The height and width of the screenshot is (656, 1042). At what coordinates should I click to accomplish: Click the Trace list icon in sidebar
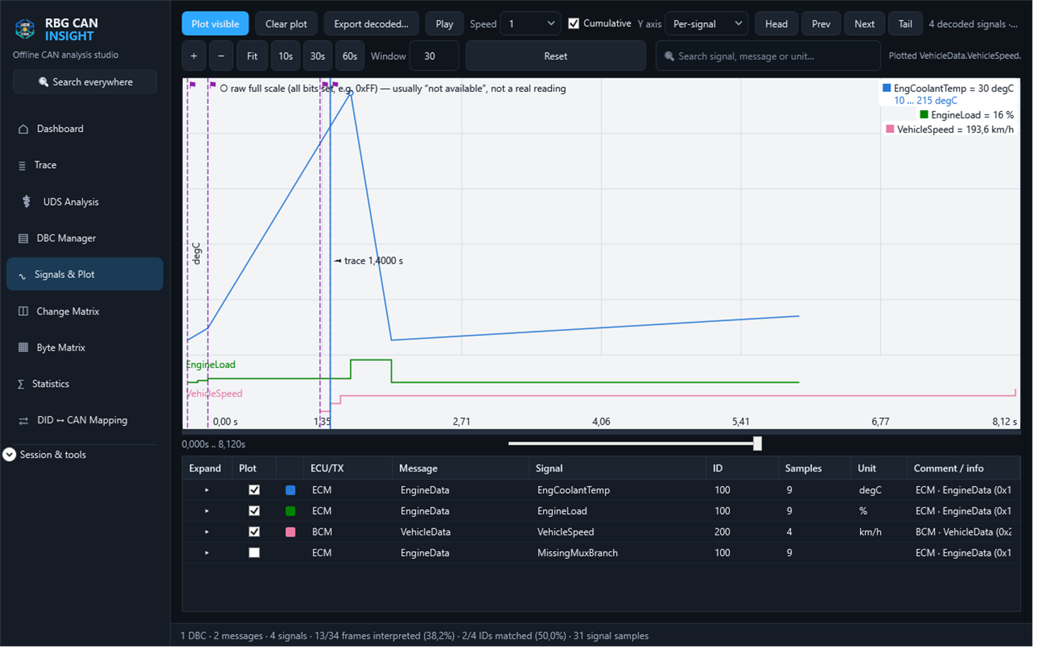point(22,165)
